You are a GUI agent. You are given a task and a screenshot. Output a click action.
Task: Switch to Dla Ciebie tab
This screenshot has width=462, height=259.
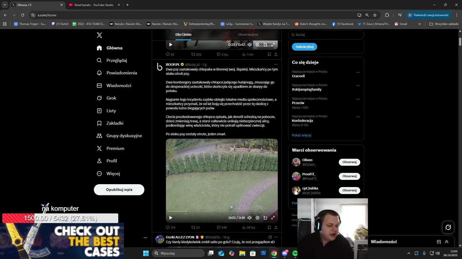pos(183,35)
